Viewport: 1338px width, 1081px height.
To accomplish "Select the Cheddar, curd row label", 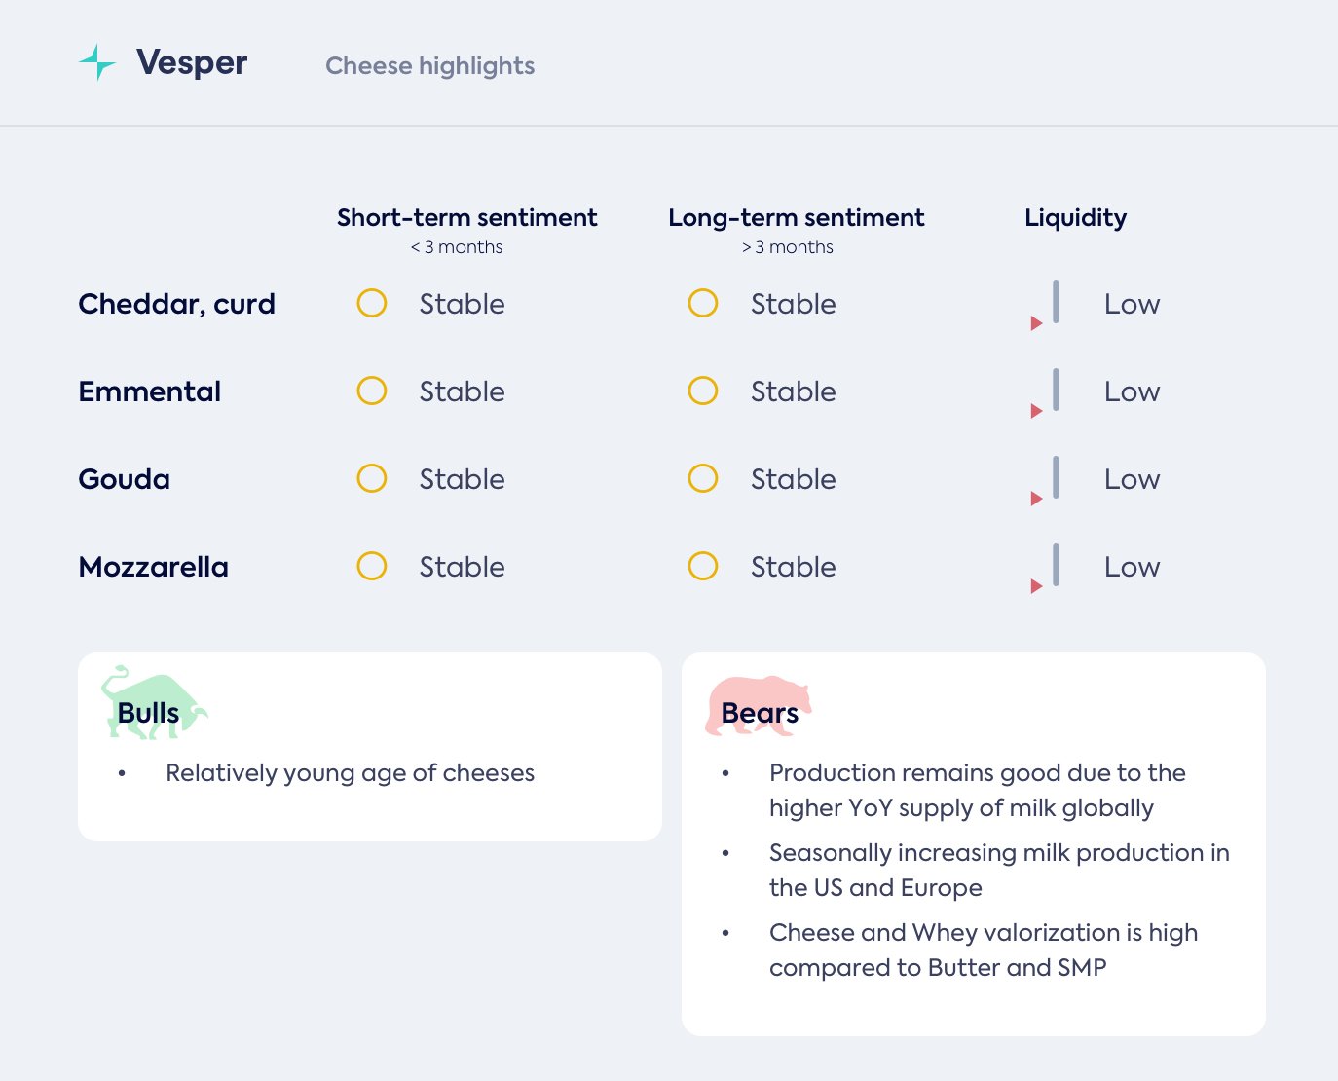I will pos(176,304).
